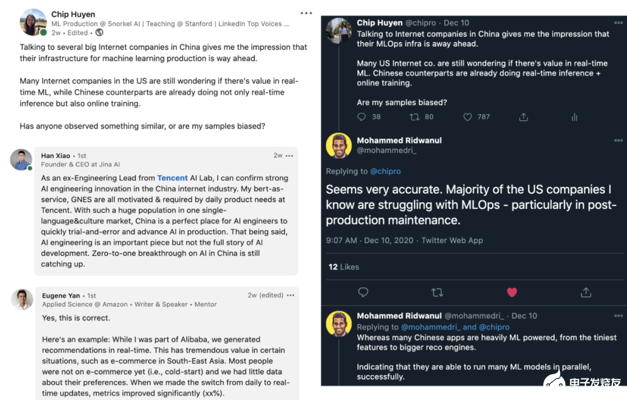The image size is (627, 400).
Task: Retweet Chip Huyen's tweet with 80 retweets
Action: tap(415, 117)
